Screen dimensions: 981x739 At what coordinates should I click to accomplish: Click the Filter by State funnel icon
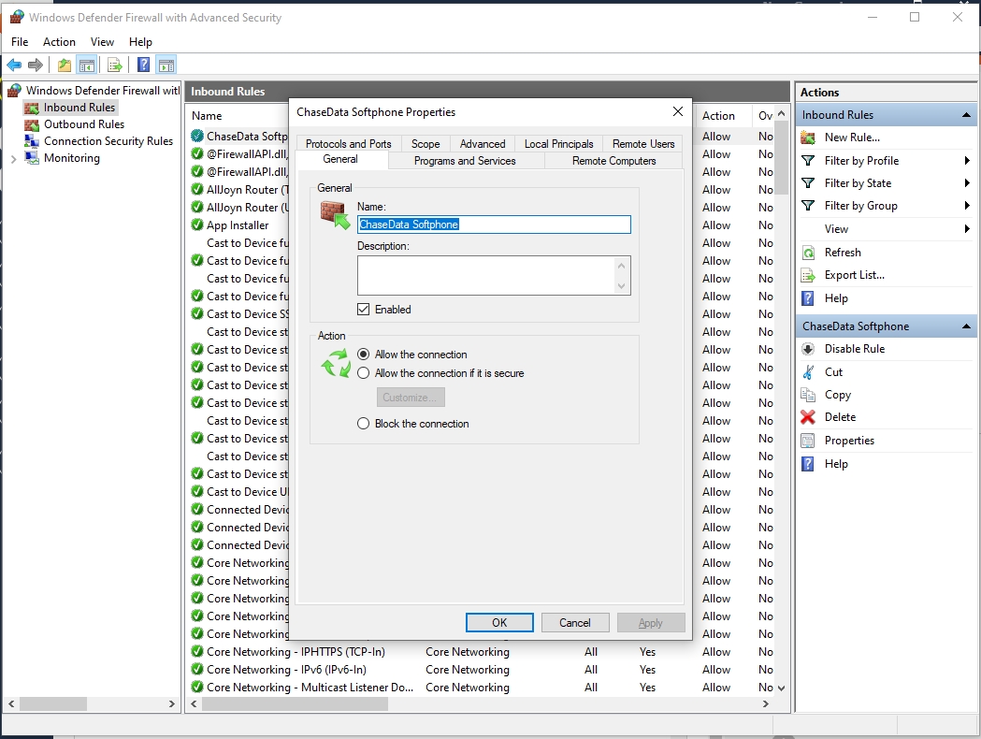808,183
